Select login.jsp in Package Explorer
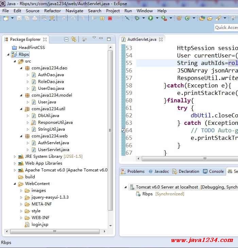The height and width of the screenshot is (248, 238). 40,225
